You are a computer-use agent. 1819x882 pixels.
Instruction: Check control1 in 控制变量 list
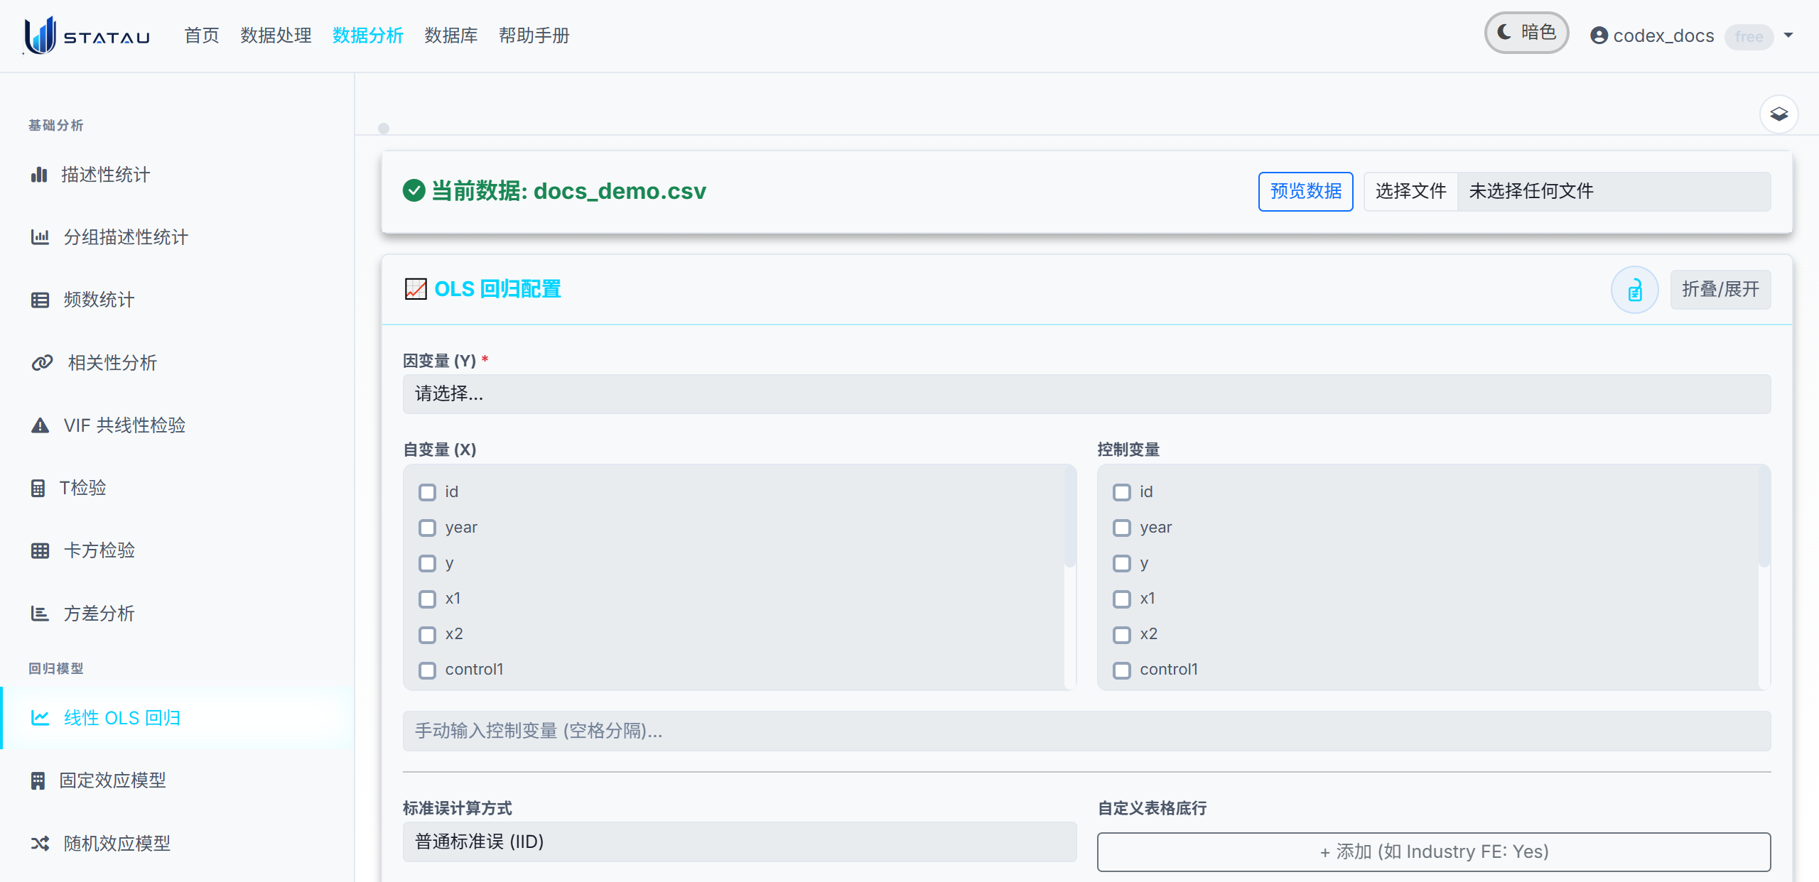1122,670
